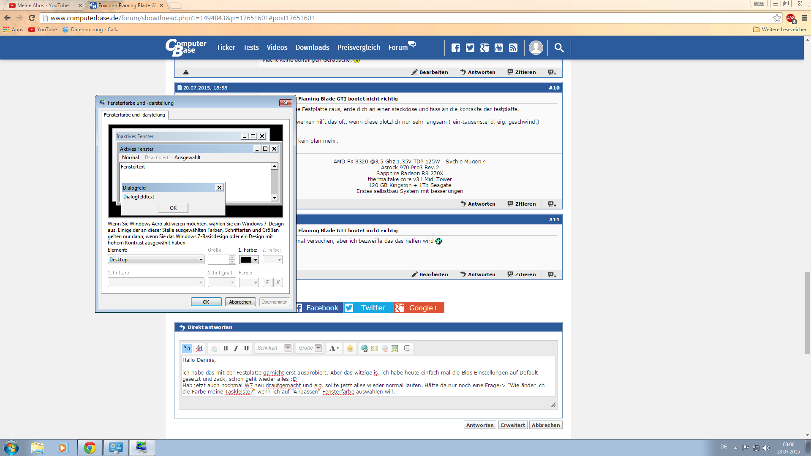Toggle underline formatting in reply editor
Image resolution: width=811 pixels, height=456 pixels.
tap(247, 348)
